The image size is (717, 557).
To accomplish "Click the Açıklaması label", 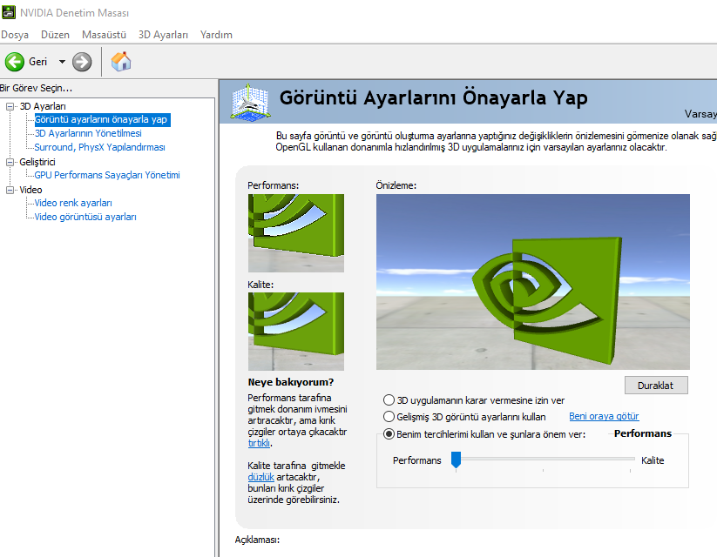I will [x=258, y=540].
